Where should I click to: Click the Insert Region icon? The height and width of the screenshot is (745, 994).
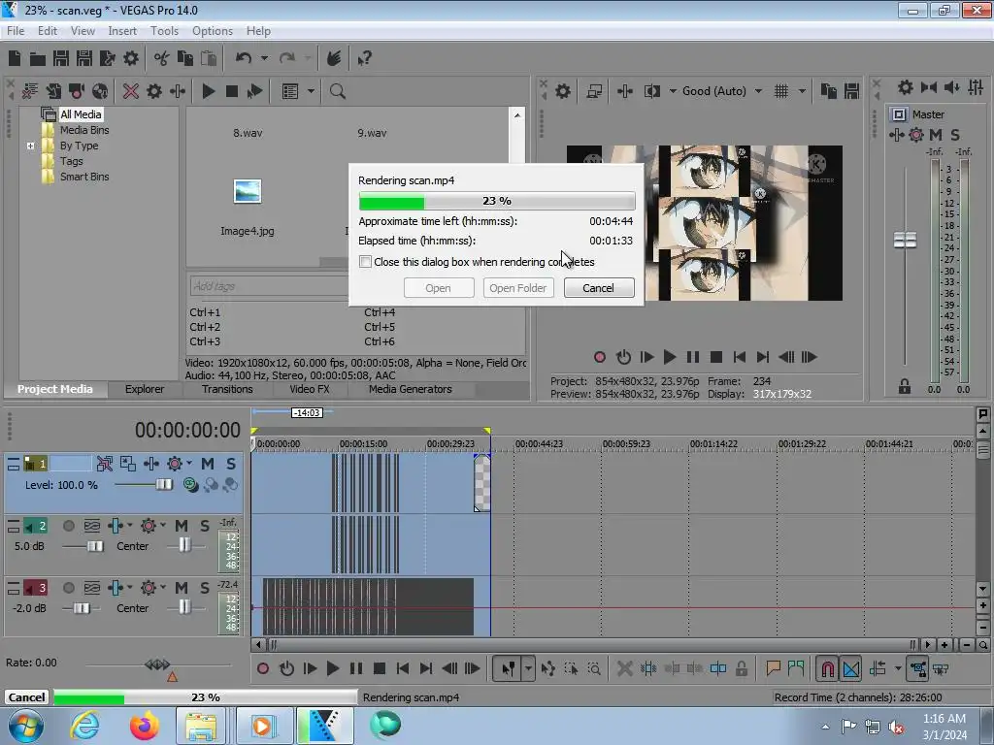point(796,668)
